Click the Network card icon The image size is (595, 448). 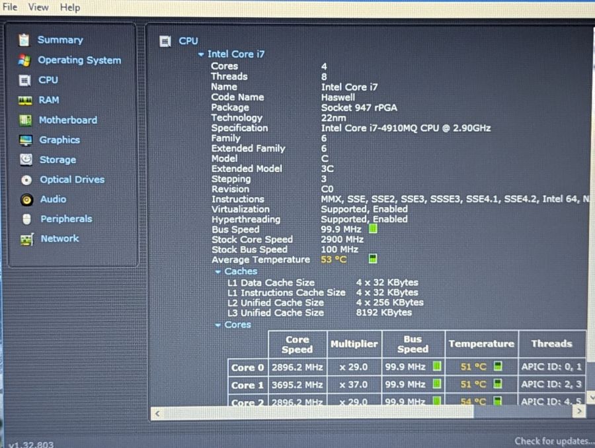pyautogui.click(x=27, y=240)
